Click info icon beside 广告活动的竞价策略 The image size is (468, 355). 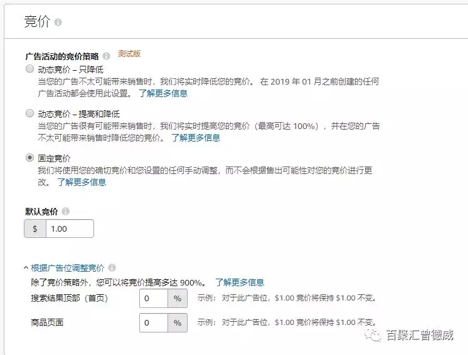[x=106, y=56]
